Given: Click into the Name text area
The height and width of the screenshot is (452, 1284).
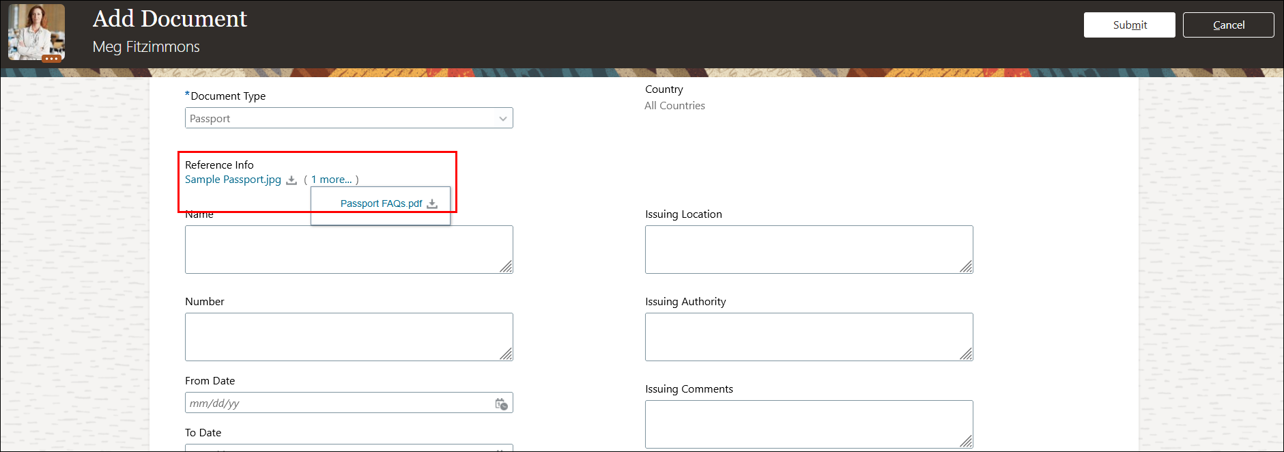Looking at the screenshot, I should pos(341,249).
